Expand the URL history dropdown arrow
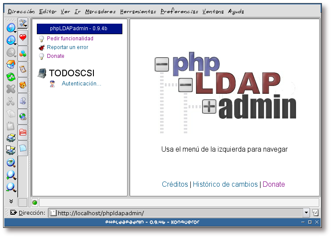This screenshot has height=238, width=332. (306, 213)
